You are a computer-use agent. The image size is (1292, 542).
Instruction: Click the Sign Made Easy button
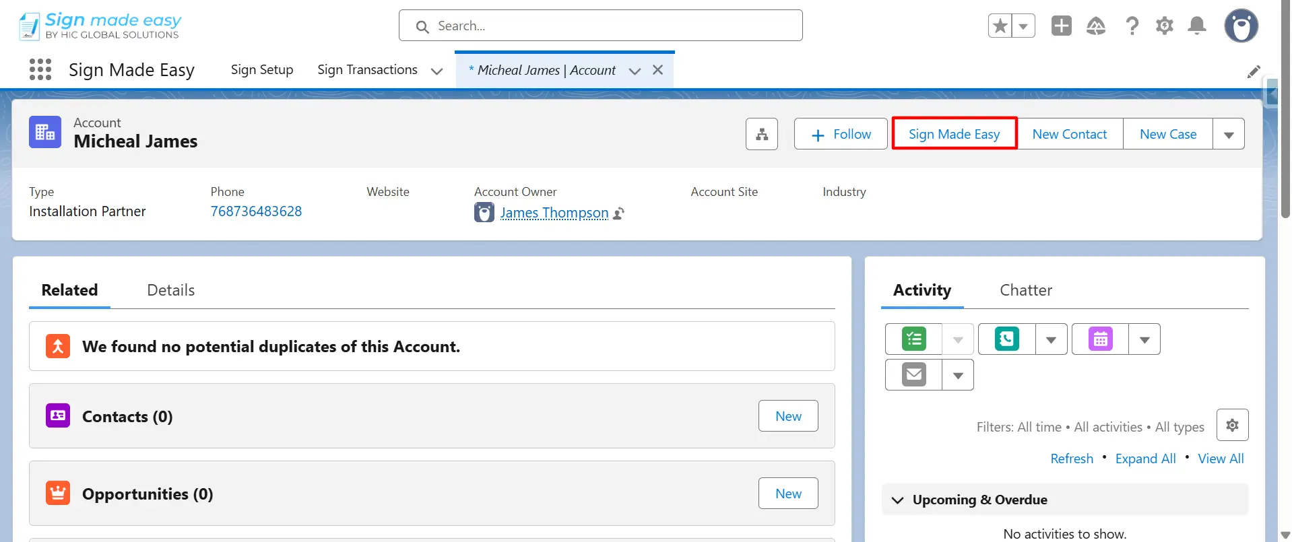[x=955, y=134]
